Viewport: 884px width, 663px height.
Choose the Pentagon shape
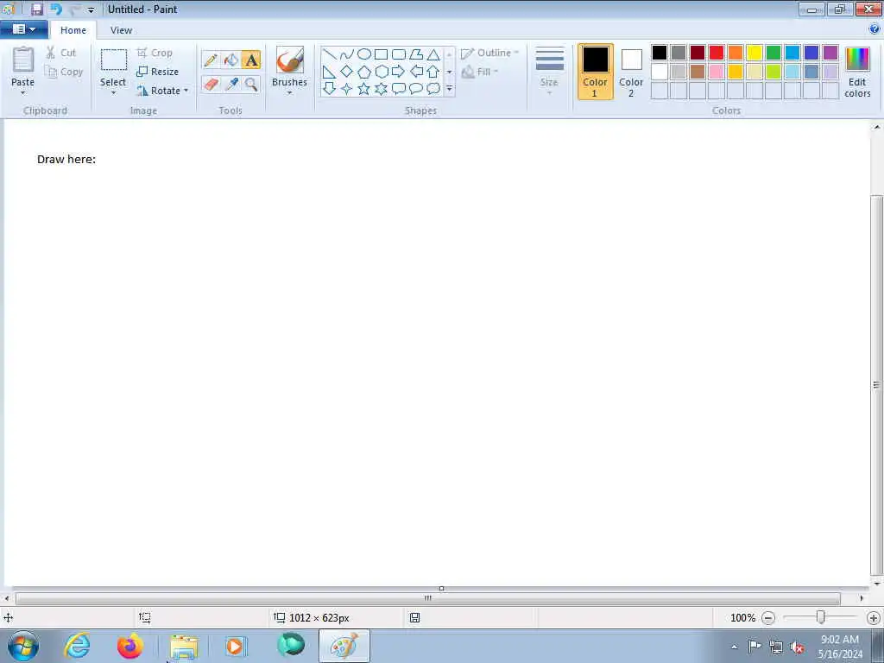tap(364, 72)
